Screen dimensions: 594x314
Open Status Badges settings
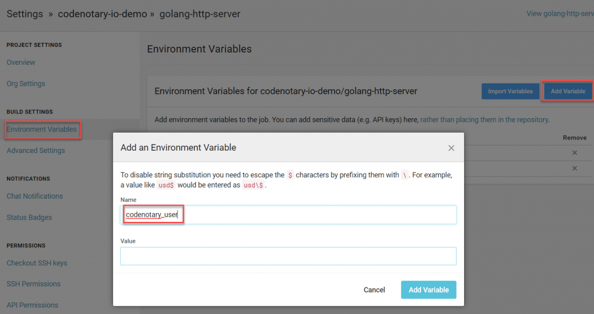[29, 217]
